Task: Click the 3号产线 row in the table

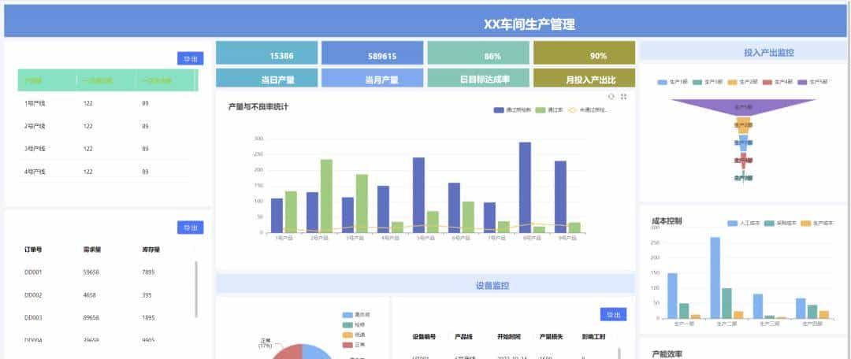Action: [107, 149]
